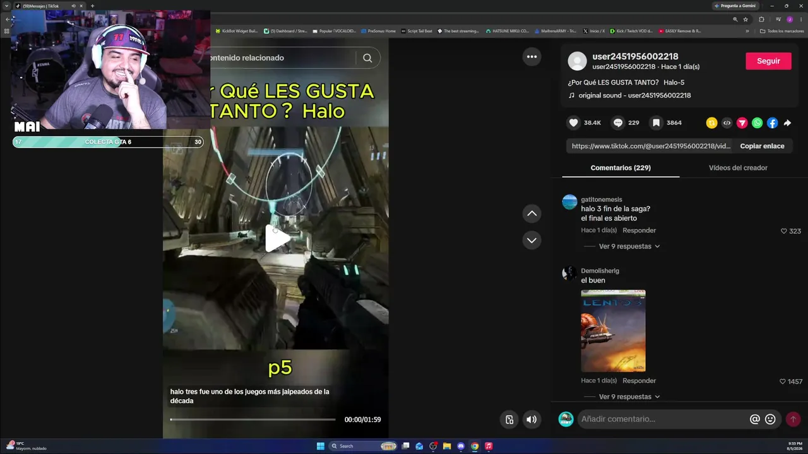Expand replies under Demolisherlg comment
808x454 pixels.
[x=629, y=397]
